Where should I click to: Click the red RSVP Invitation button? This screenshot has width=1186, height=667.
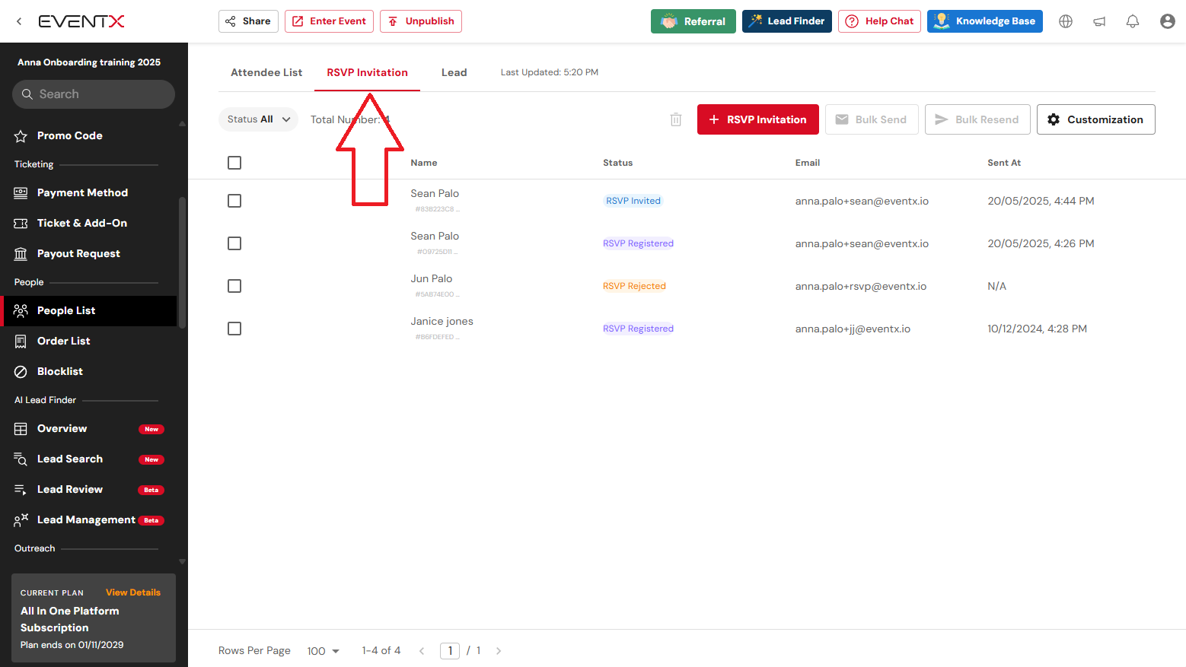757,119
